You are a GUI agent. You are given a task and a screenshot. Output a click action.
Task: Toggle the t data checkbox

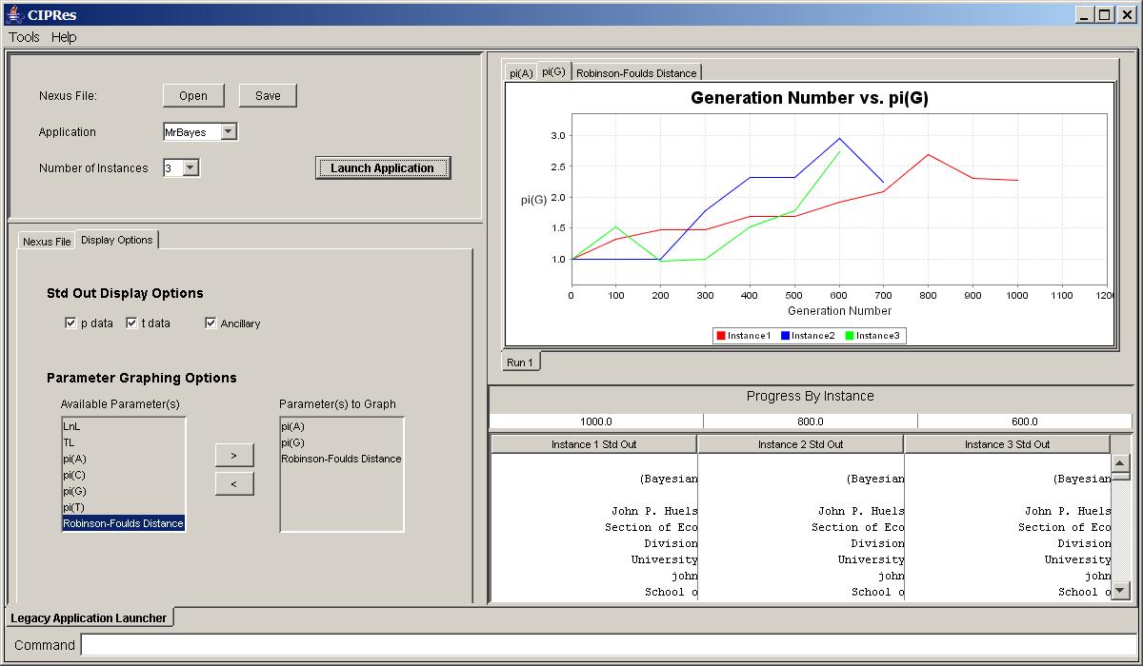tap(131, 323)
